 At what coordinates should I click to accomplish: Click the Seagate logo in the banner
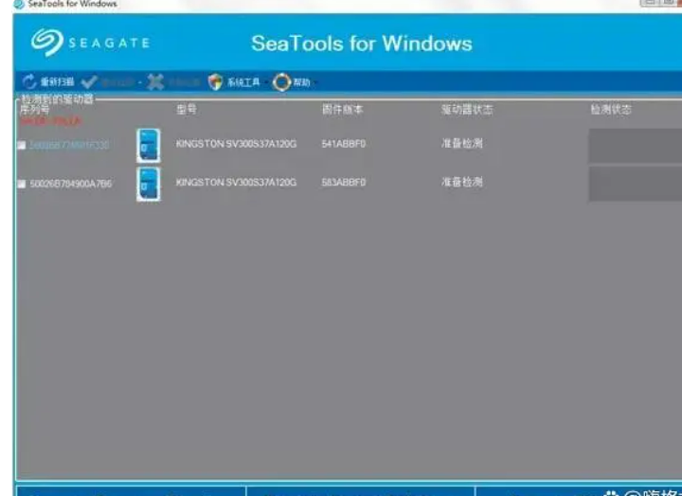(x=92, y=44)
